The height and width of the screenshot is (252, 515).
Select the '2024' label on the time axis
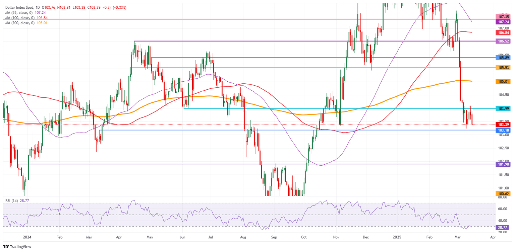tap(27, 237)
